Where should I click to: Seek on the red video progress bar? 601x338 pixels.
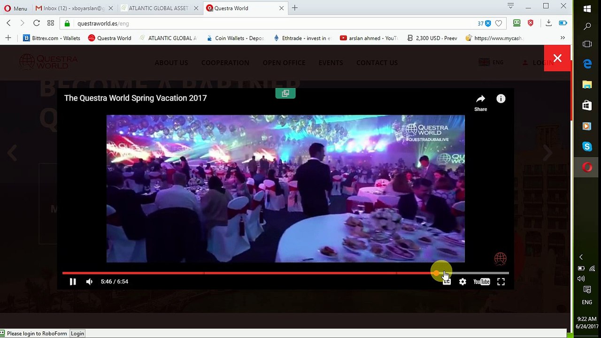(285, 273)
